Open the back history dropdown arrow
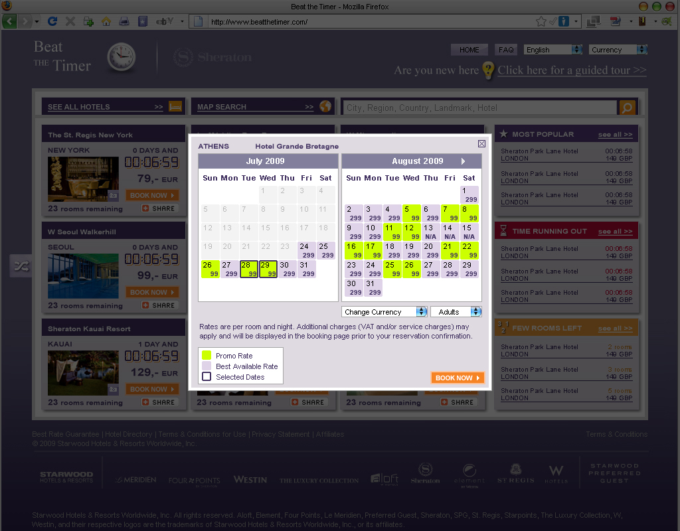Screen dimensions: 680x531 click(x=37, y=21)
